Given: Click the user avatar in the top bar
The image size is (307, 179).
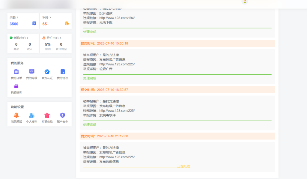Looking at the screenshot, I should (245, 1).
